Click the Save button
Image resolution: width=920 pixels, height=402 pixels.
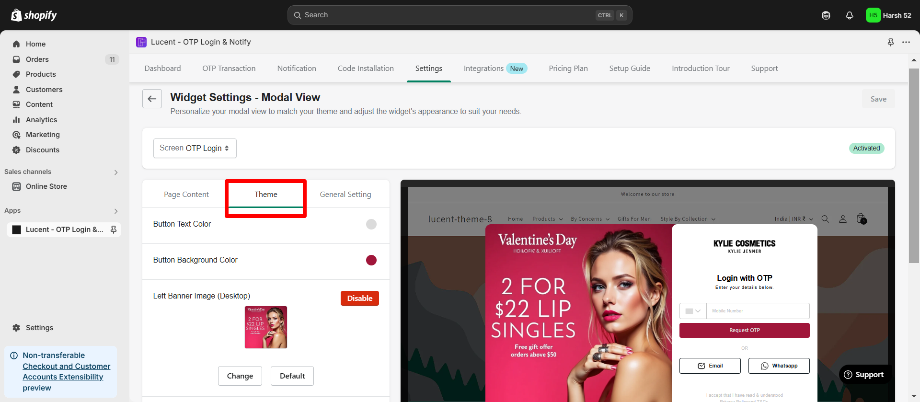(878, 99)
